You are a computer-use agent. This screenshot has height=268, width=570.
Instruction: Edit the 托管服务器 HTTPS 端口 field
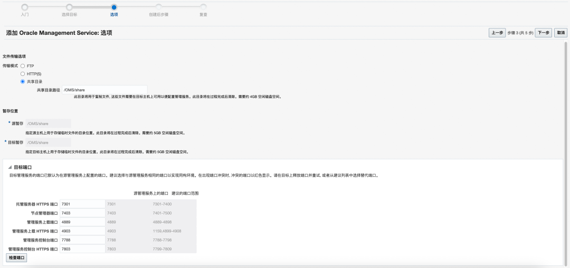(82, 204)
